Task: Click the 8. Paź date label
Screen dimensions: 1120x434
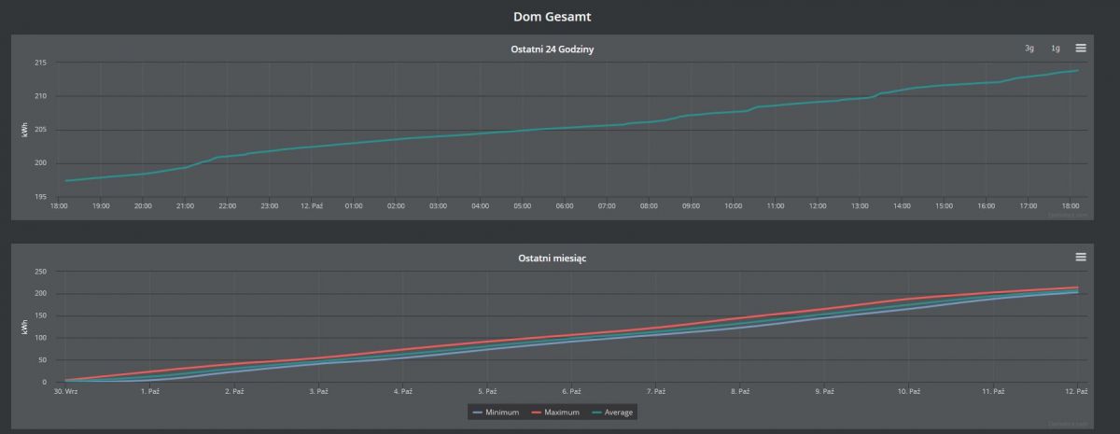Action: click(x=740, y=391)
